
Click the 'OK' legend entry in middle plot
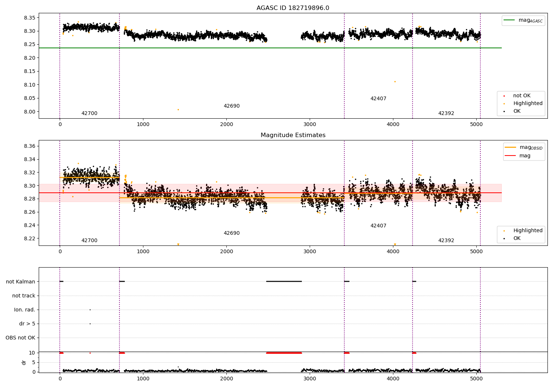point(513,238)
